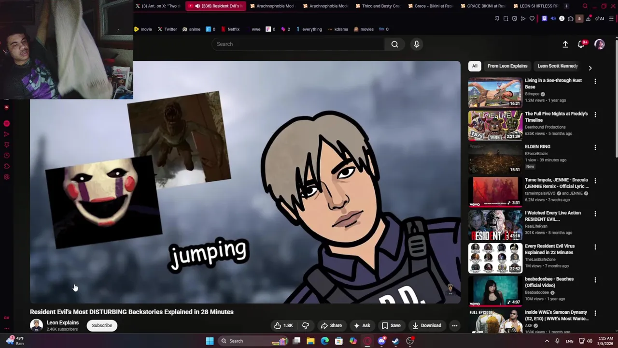Viewport: 618px width, 348px height.
Task: Like the video with the thumbs-up icon
Action: click(x=283, y=326)
